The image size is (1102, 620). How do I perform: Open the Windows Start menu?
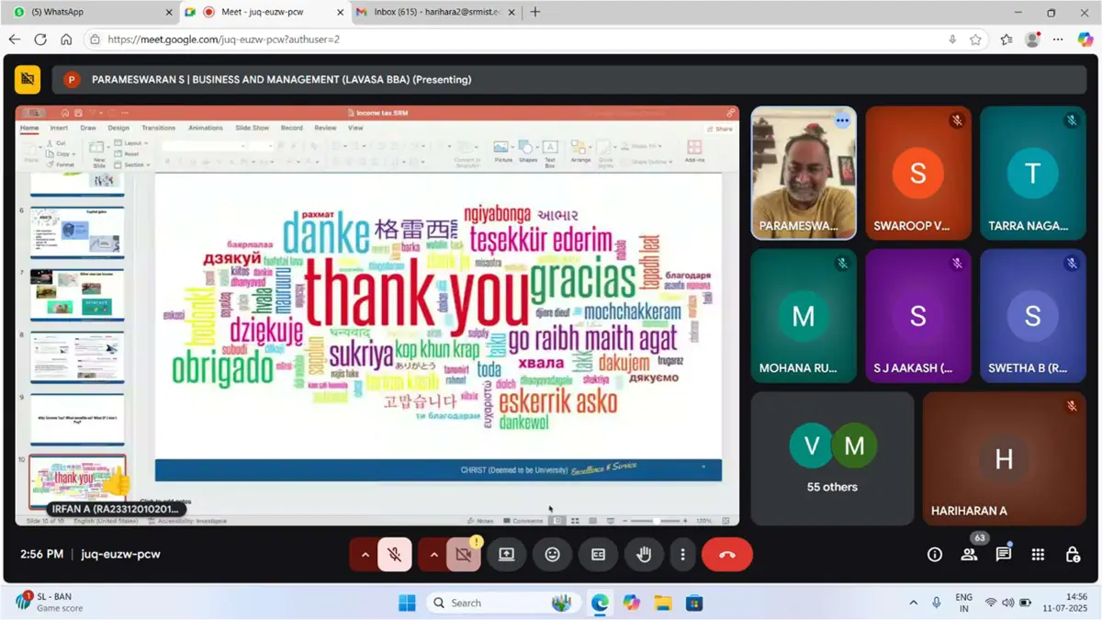[x=407, y=603]
